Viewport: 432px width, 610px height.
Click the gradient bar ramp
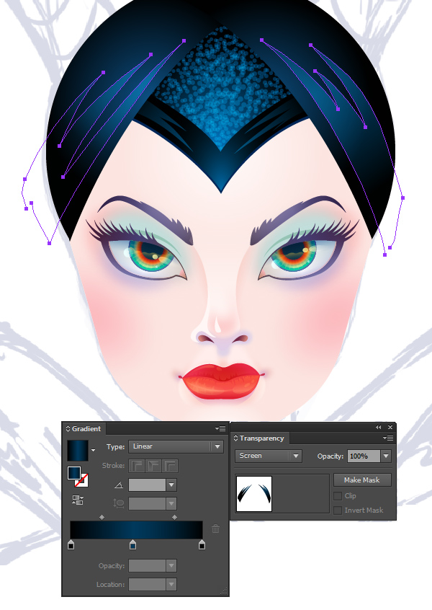click(x=136, y=530)
